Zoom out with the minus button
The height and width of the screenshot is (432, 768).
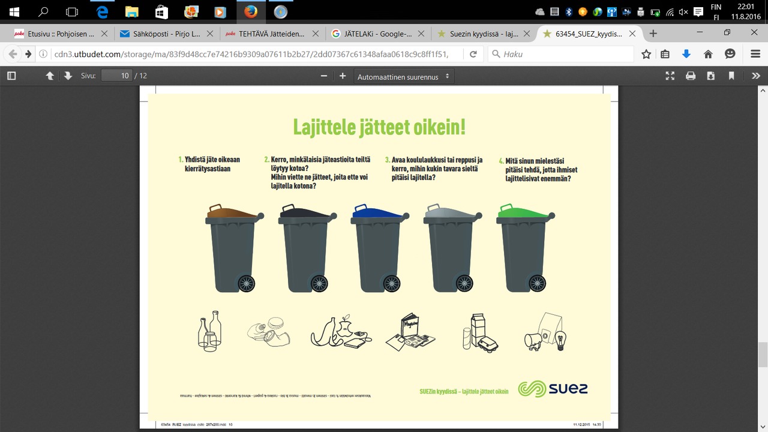tap(324, 76)
